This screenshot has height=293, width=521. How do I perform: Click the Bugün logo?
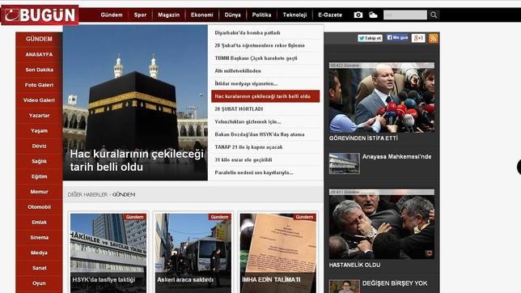pyautogui.click(x=40, y=15)
